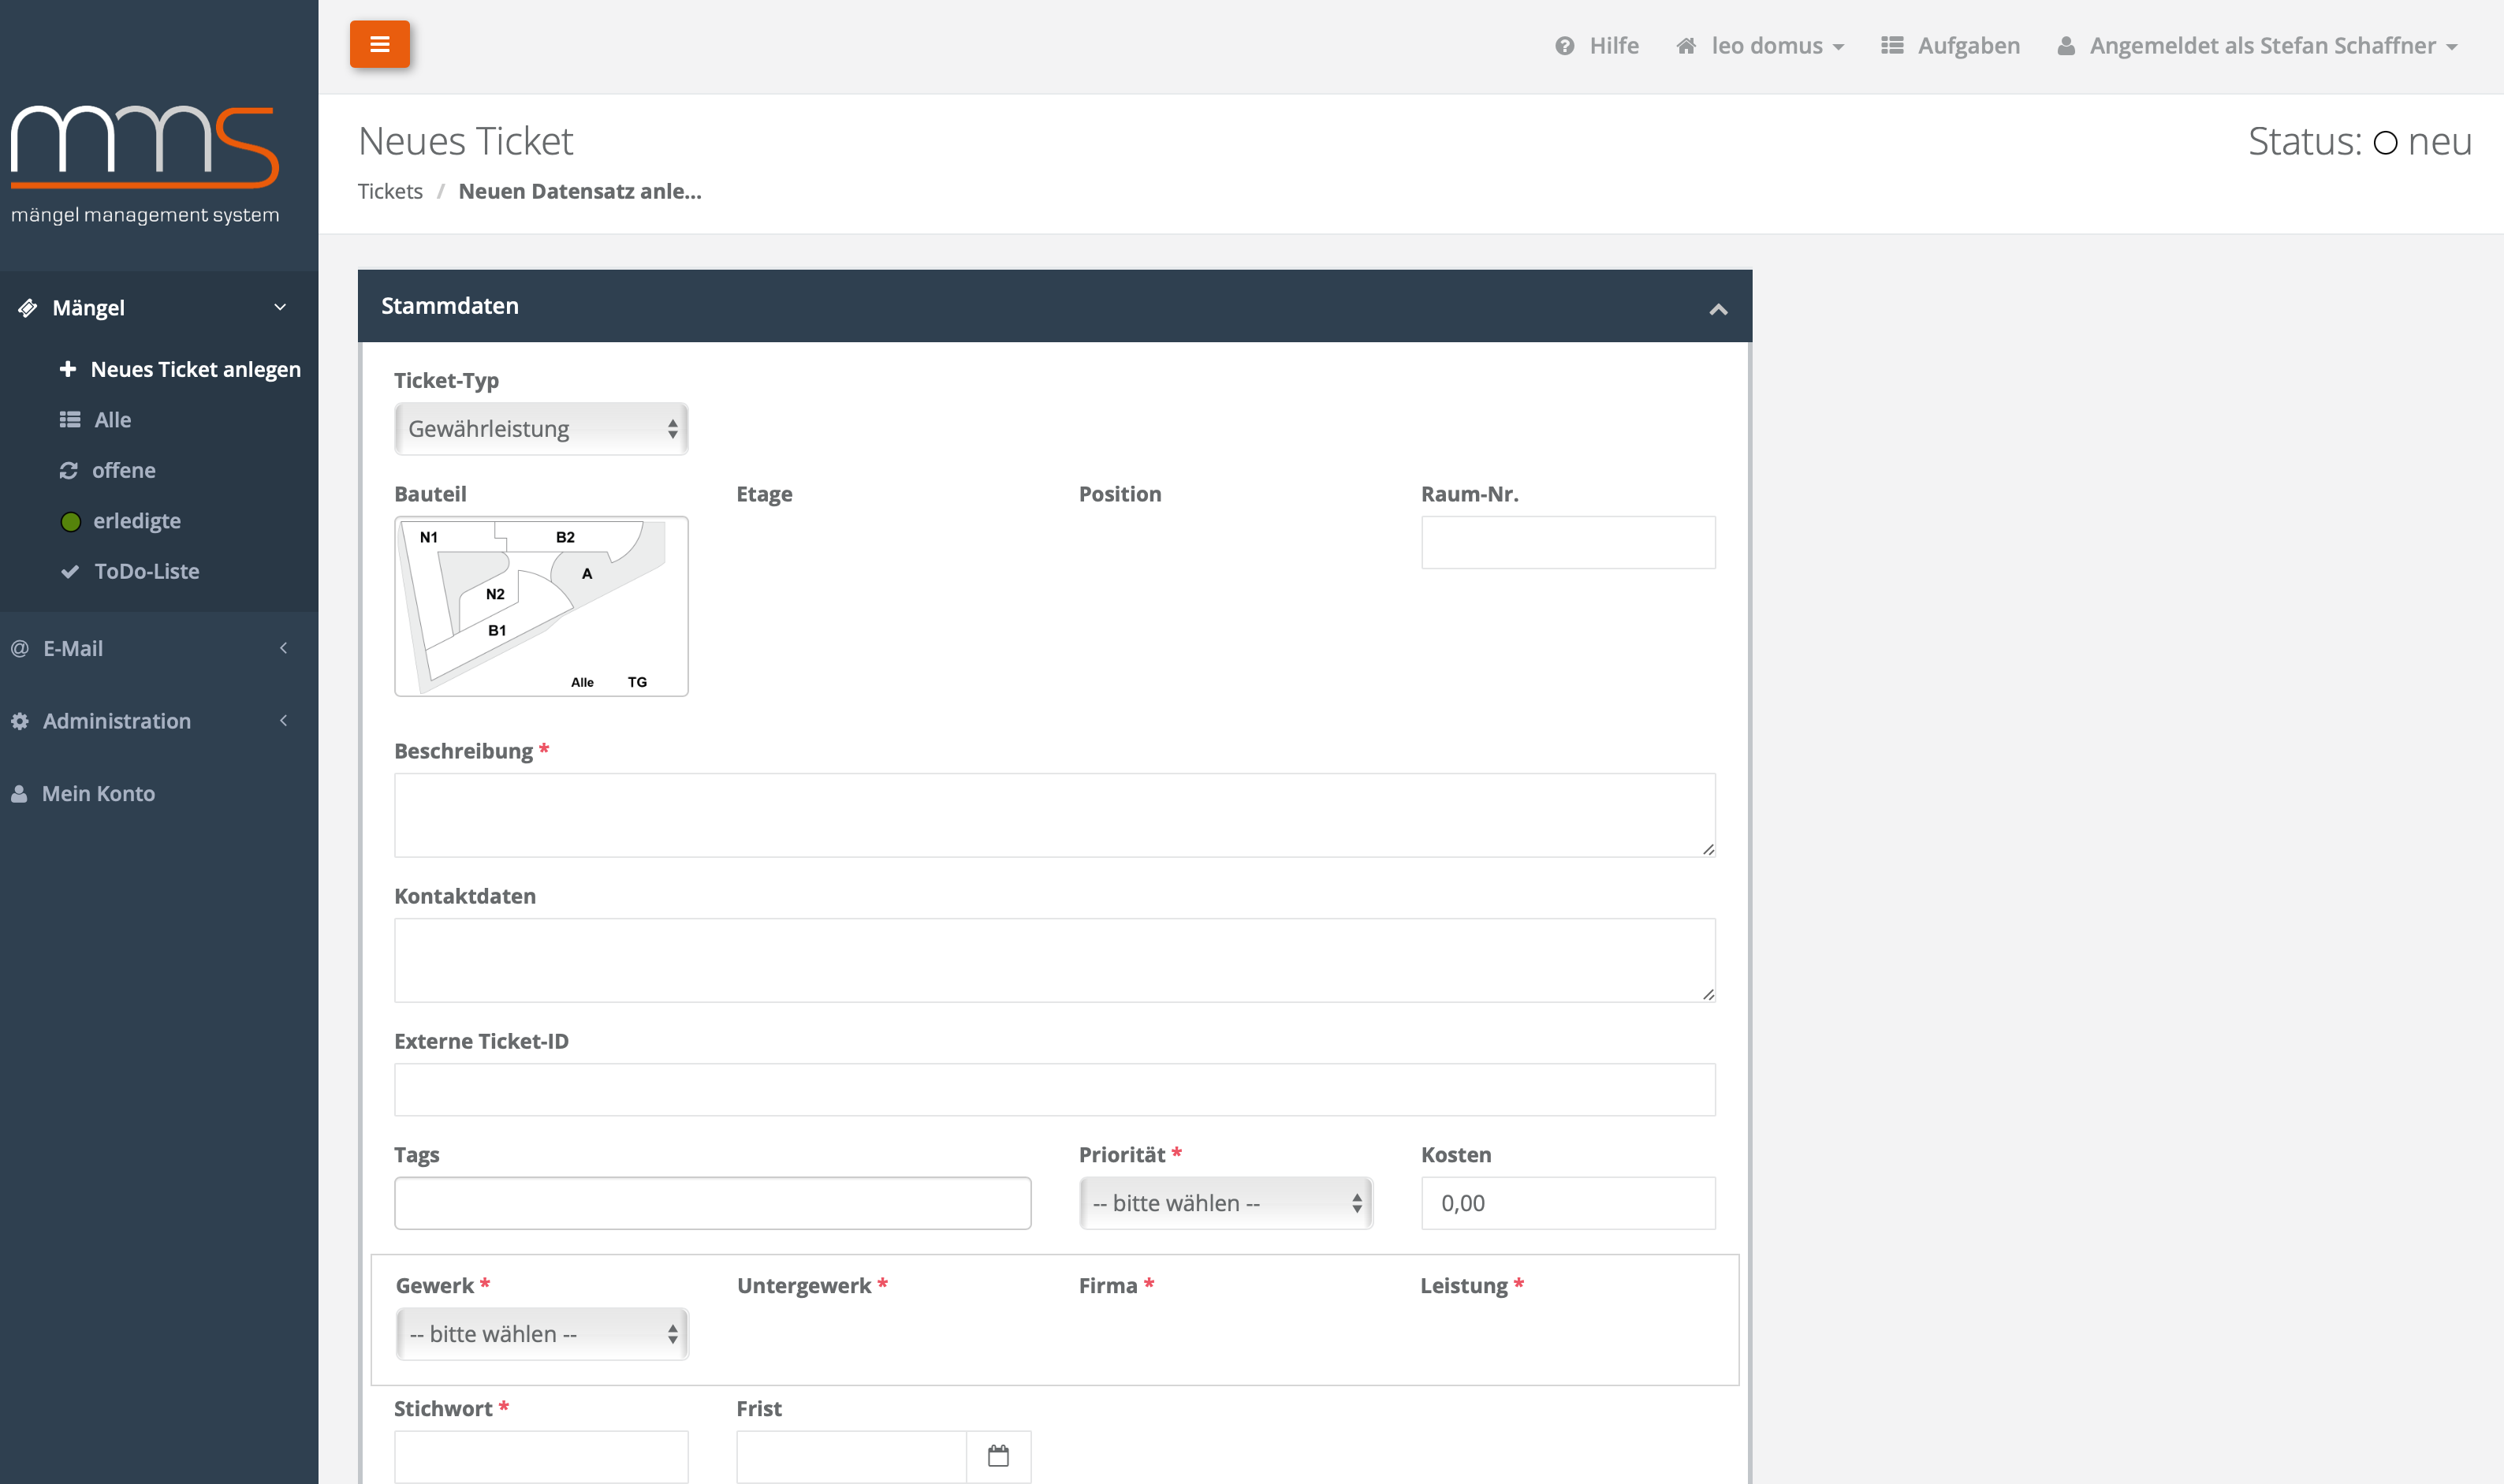Click the 'Neuen Datensatz anle...' breadcrumb text
The height and width of the screenshot is (1484, 2504).
pos(579,191)
